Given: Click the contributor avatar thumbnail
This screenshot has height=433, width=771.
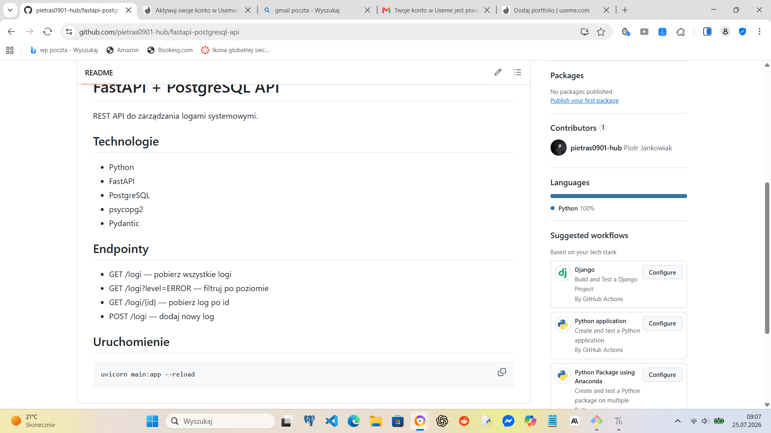Looking at the screenshot, I should pos(558,148).
